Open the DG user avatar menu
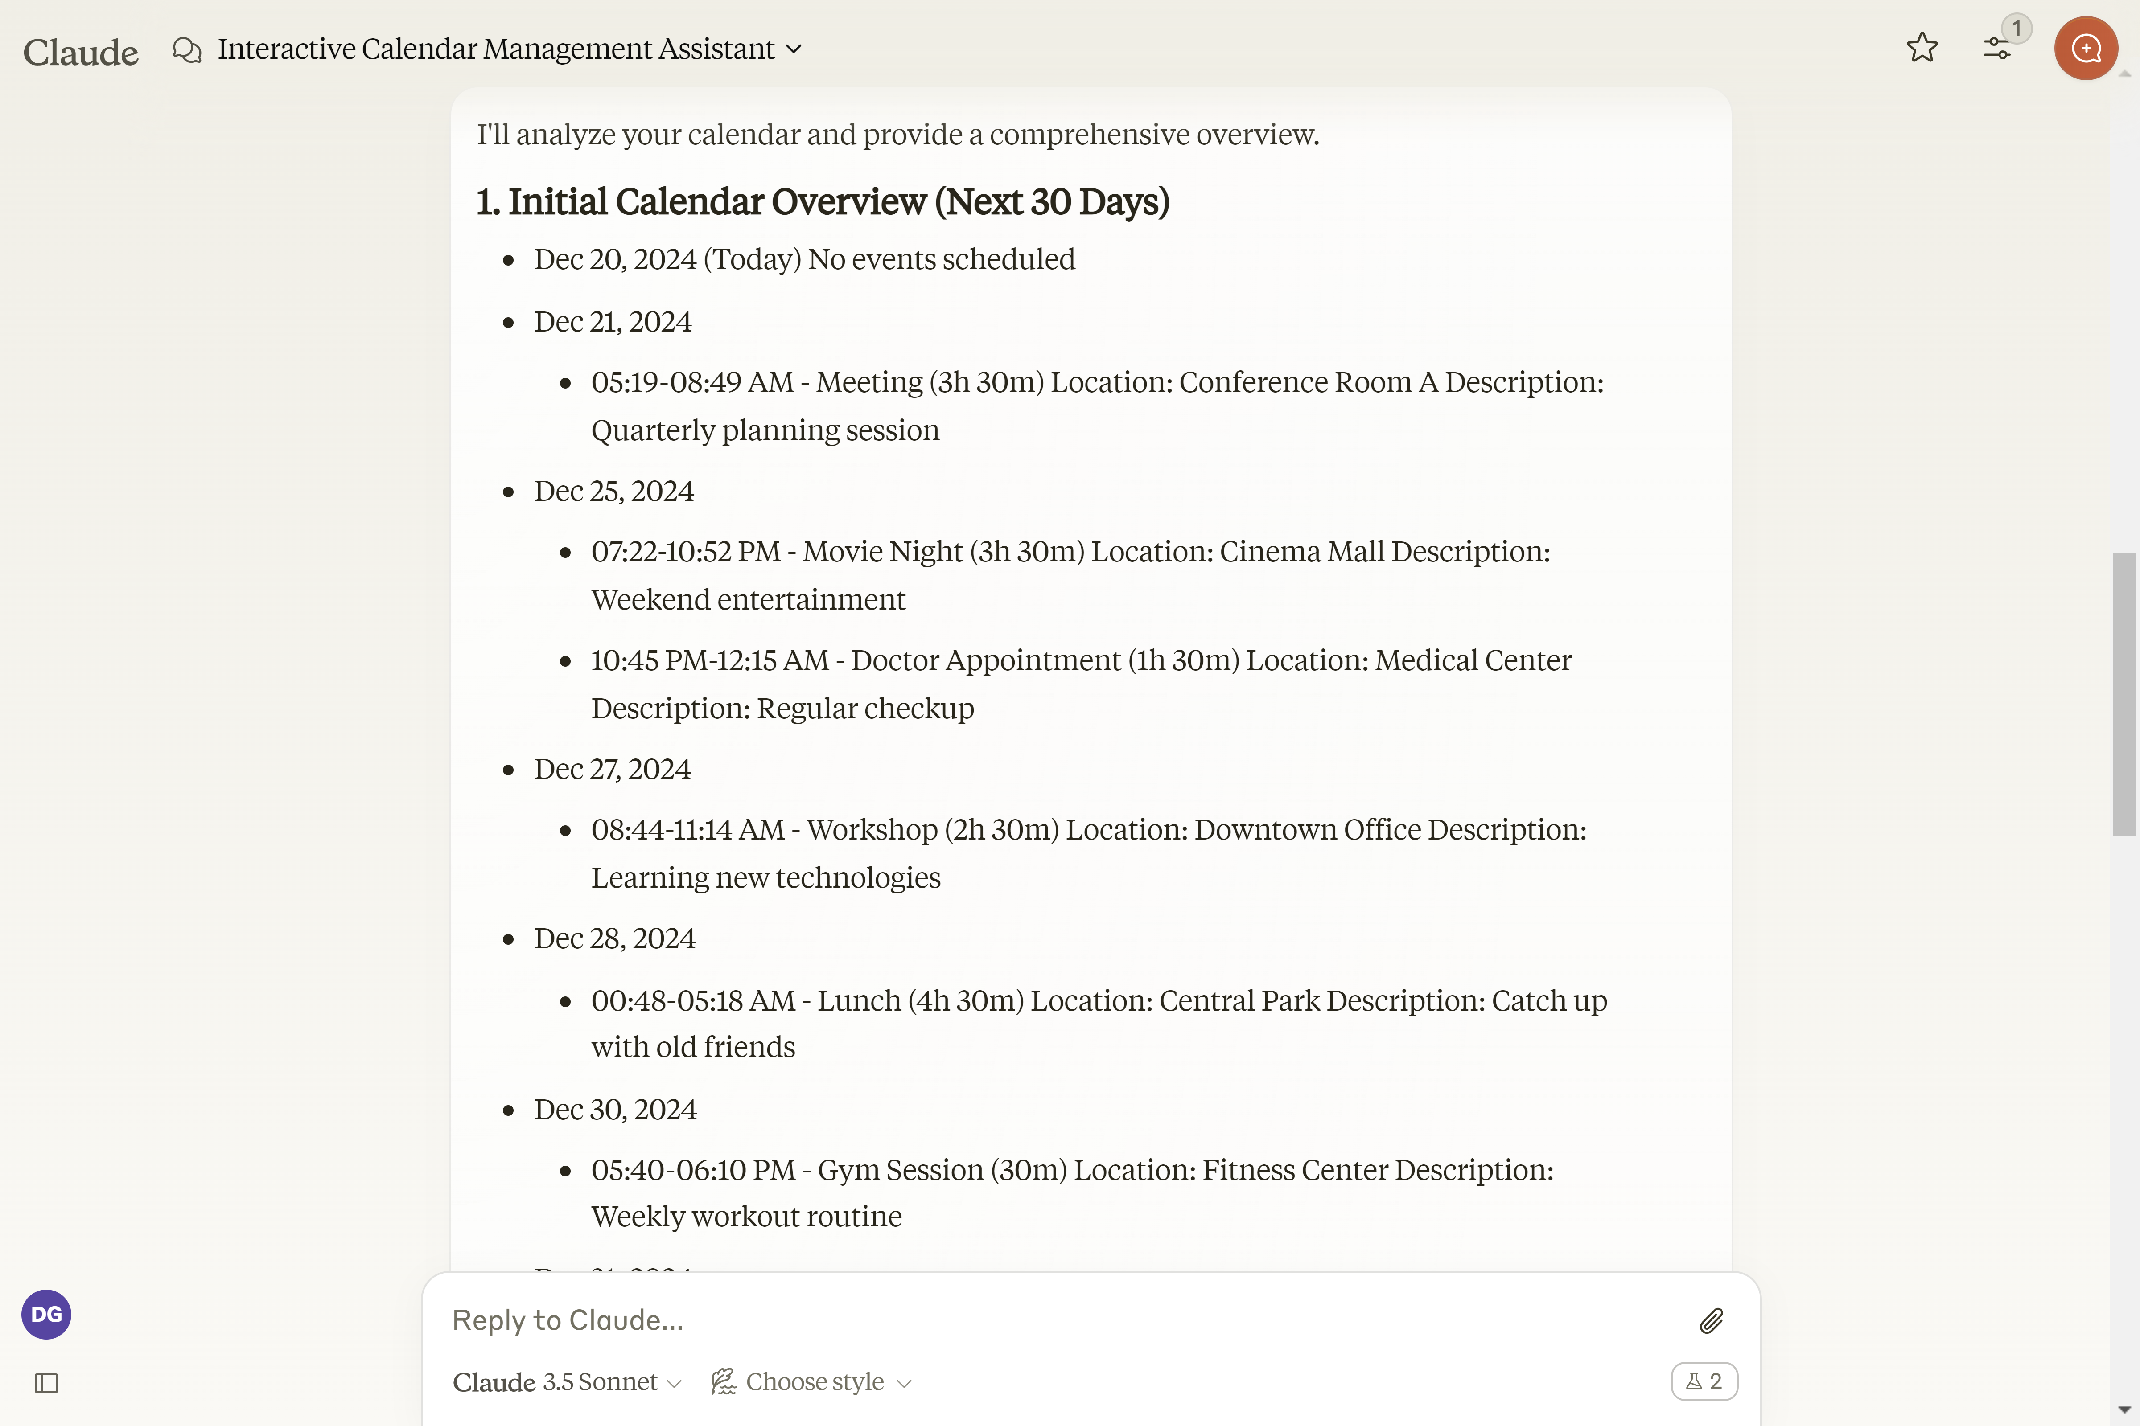This screenshot has height=1426, width=2140. (x=46, y=1314)
